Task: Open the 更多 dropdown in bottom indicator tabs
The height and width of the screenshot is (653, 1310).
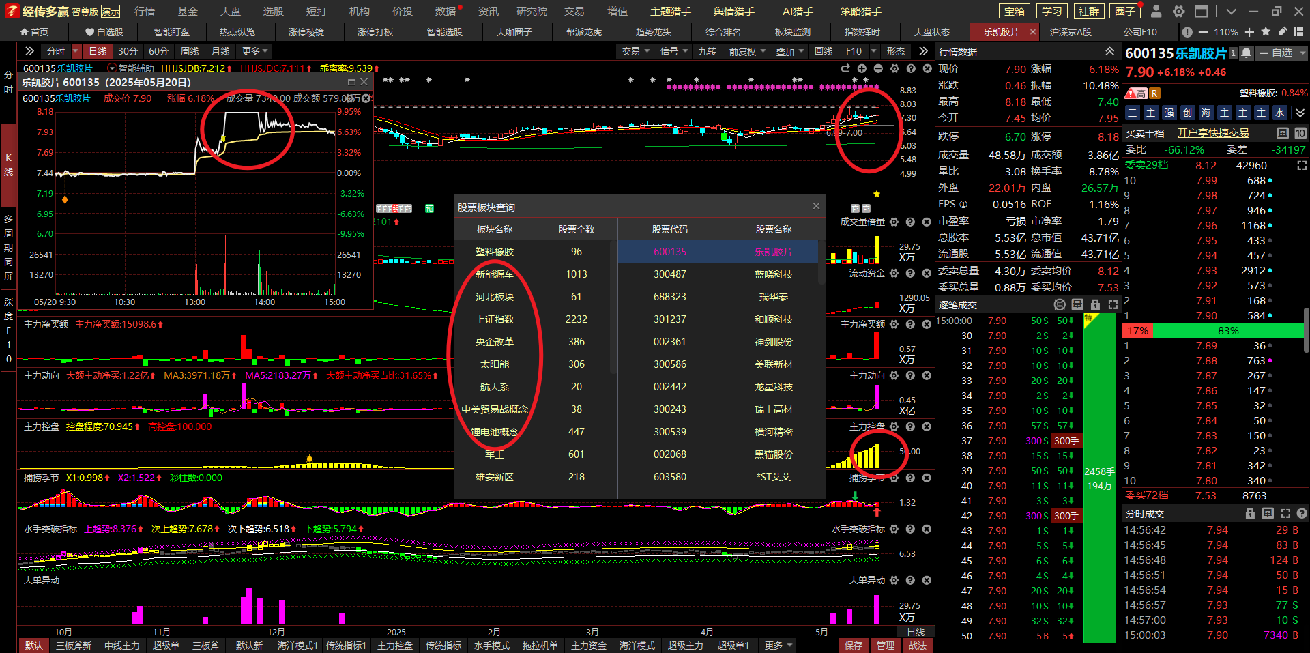Action: point(778,645)
